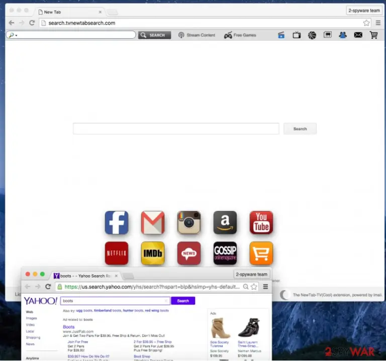Open the YouTube shortcut tile
This screenshot has height=361, width=386.
(x=261, y=222)
